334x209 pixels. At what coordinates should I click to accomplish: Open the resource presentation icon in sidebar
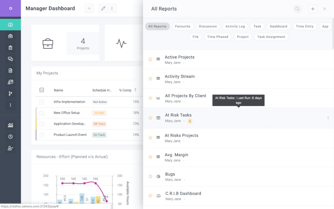point(10,82)
